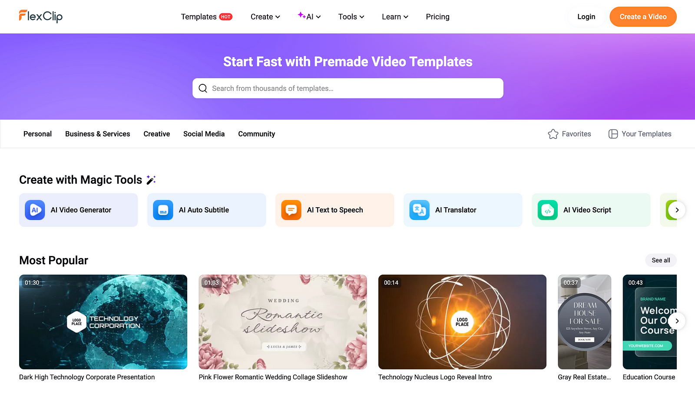Launch the AI Text to Speech icon
Screen dimensions: 695x398
[291, 210]
